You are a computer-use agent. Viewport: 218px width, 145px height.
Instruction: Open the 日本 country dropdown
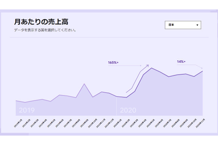coord(183,25)
